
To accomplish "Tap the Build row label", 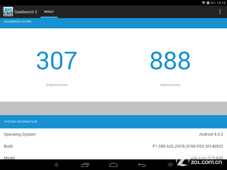I will pos(8,146).
